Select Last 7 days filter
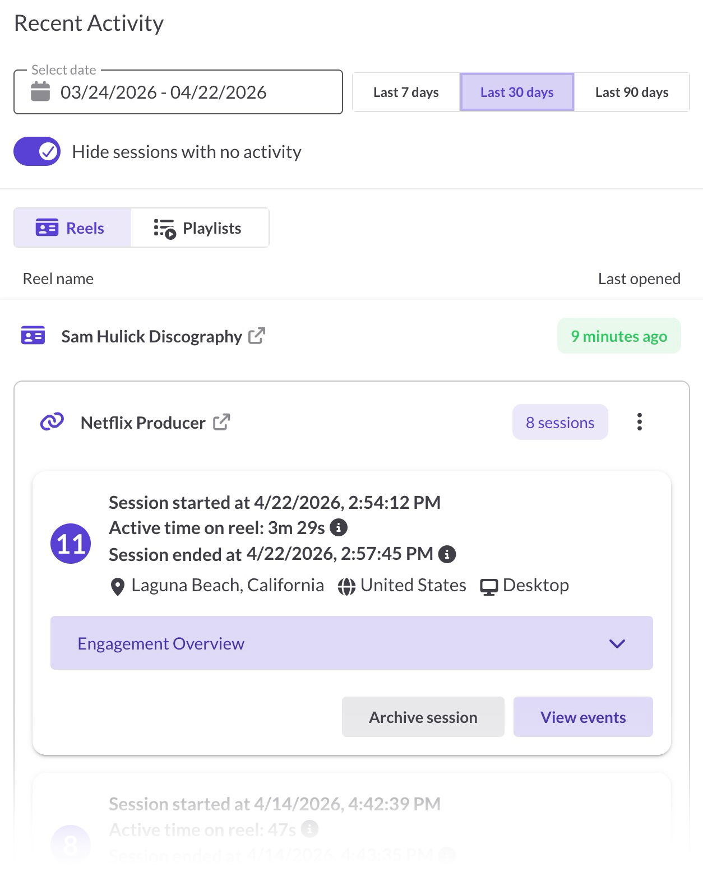This screenshot has width=703, height=872. click(406, 92)
